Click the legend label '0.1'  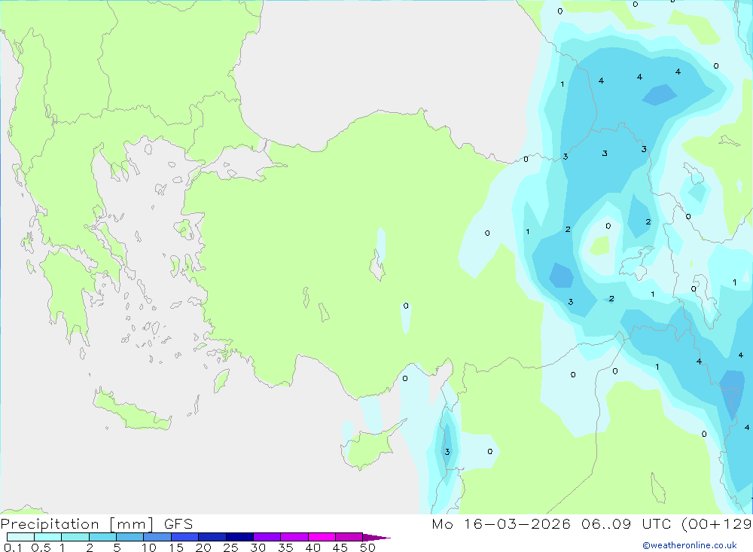[x=13, y=547]
